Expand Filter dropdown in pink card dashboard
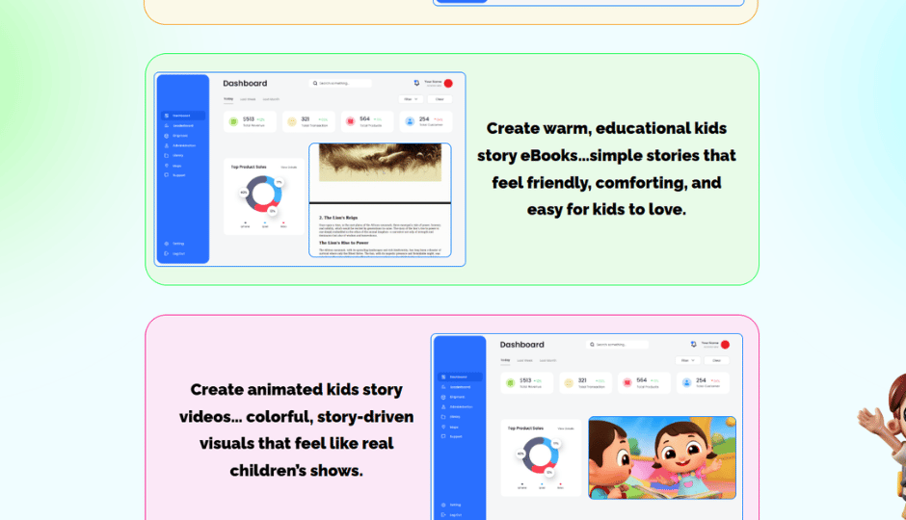Screen dimensions: 906x520 pyautogui.click(x=687, y=361)
